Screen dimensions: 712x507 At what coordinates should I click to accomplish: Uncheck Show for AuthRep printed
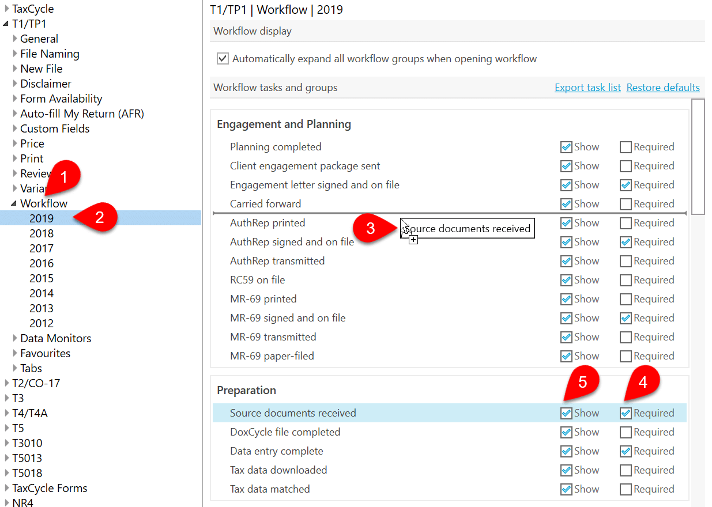point(566,223)
